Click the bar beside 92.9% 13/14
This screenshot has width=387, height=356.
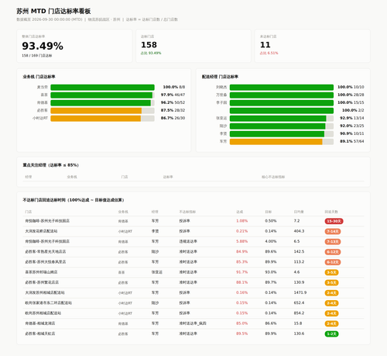click(282, 119)
